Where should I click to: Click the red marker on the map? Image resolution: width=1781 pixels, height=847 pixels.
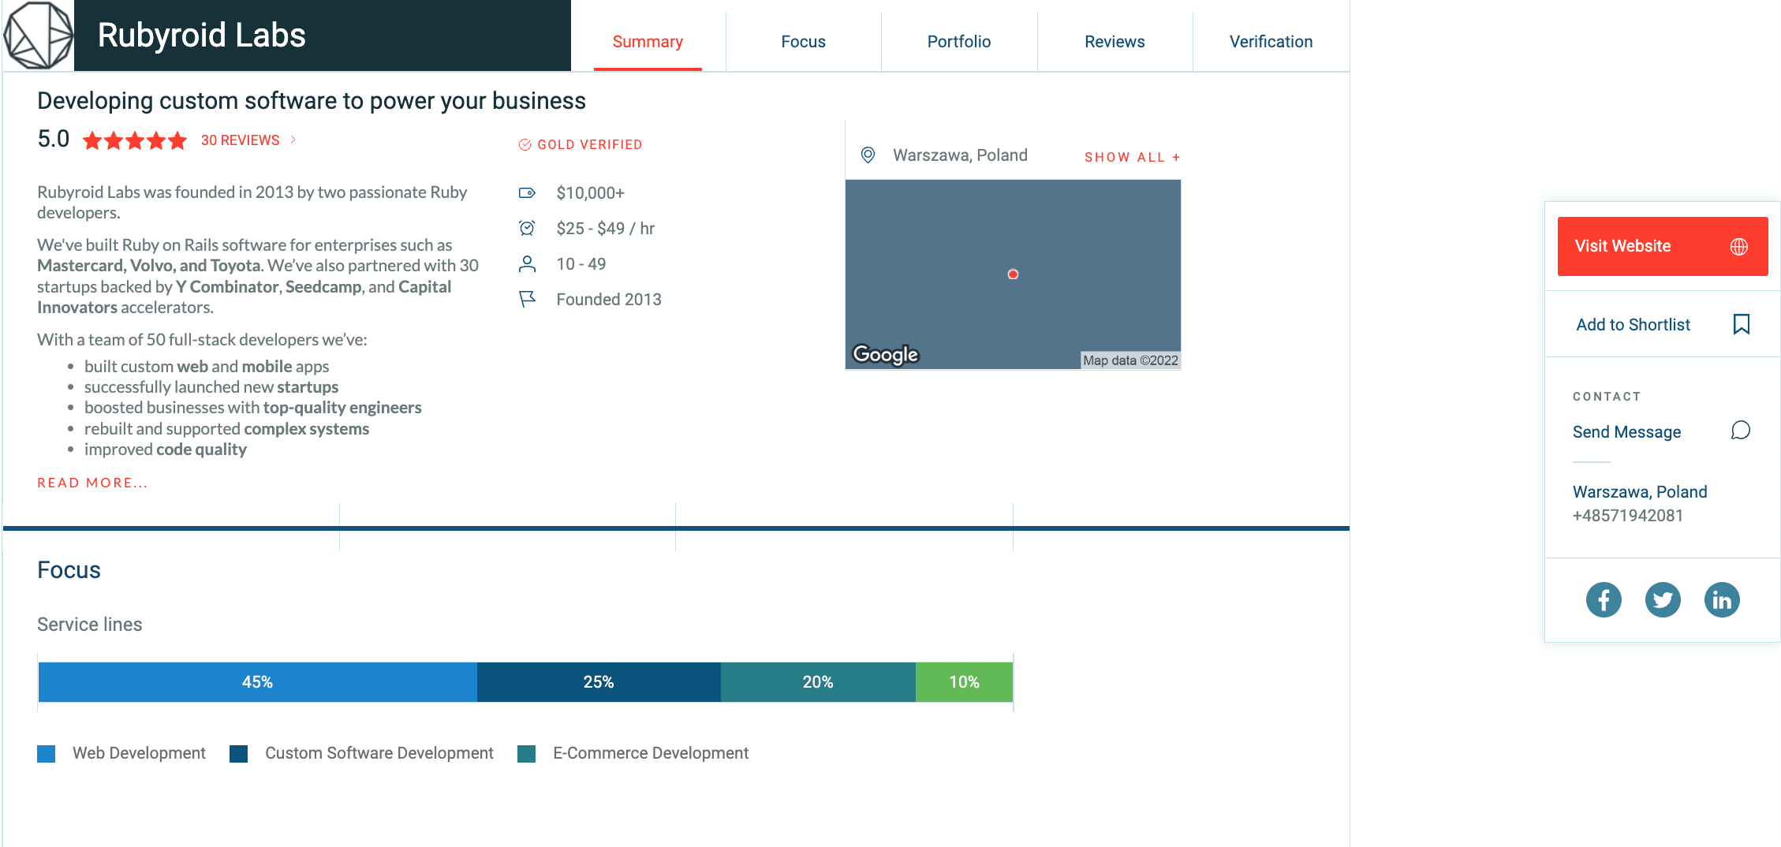(1013, 274)
